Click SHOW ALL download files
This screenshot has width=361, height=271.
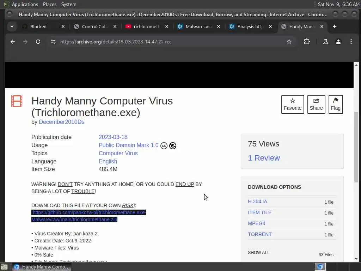tap(258, 253)
